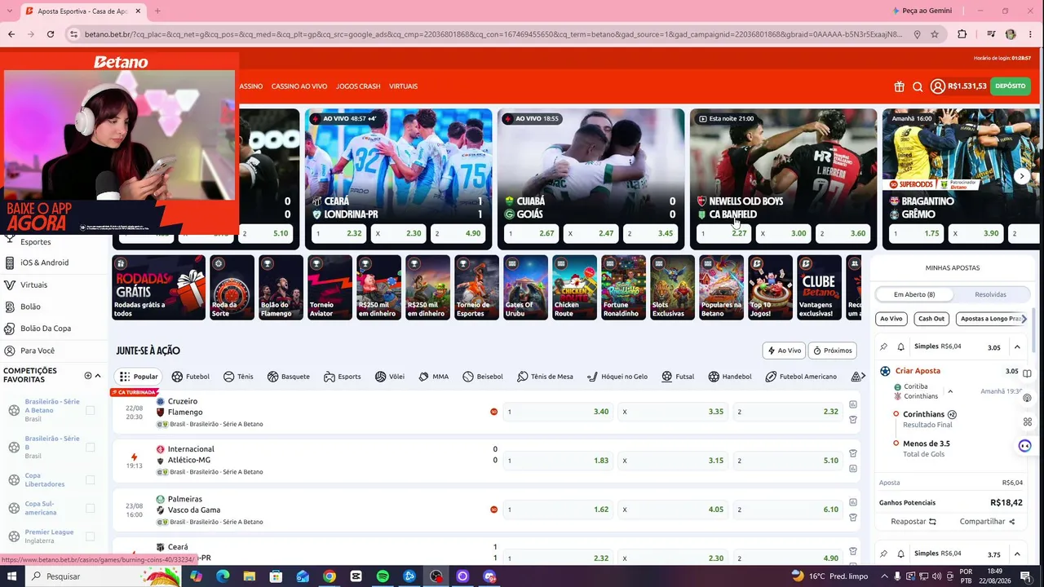This screenshot has height=587, width=1044.
Task: Filter my bets by Cash Out
Action: [x=931, y=319]
